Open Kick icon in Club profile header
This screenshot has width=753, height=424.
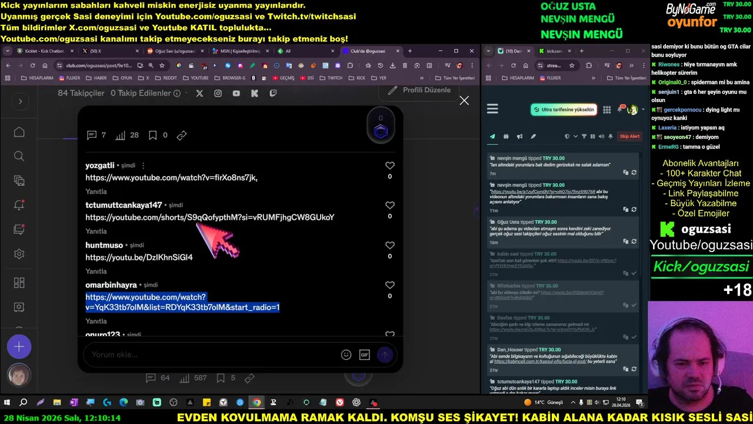click(255, 93)
